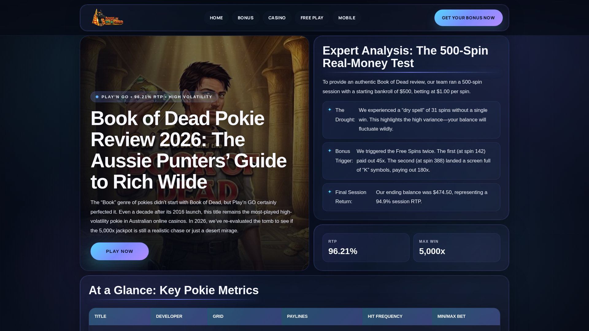589x331 pixels.
Task: Click the 500-spin session intro paragraph
Action: click(402, 87)
